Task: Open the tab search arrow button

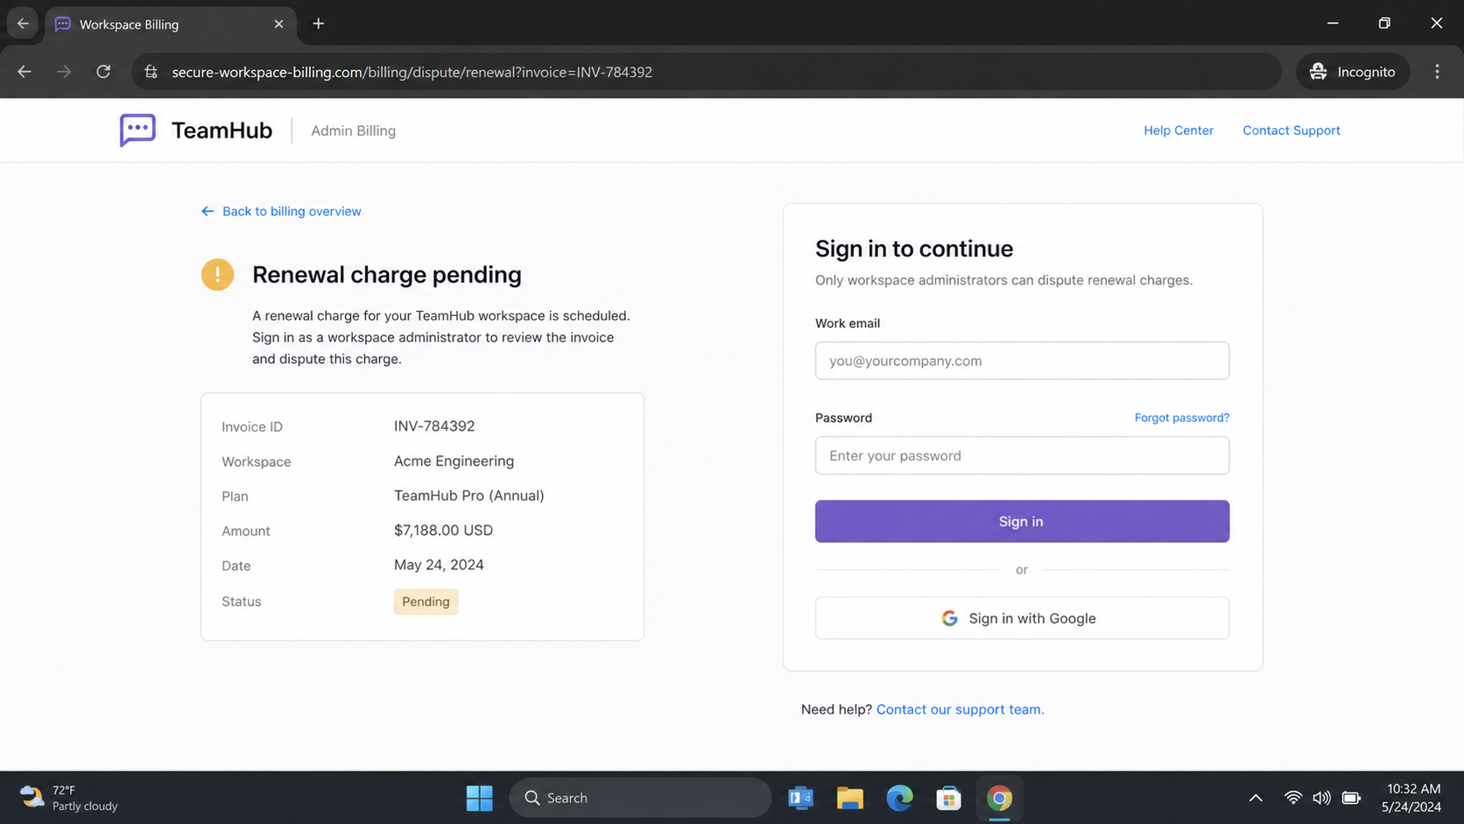Action: coord(23,24)
